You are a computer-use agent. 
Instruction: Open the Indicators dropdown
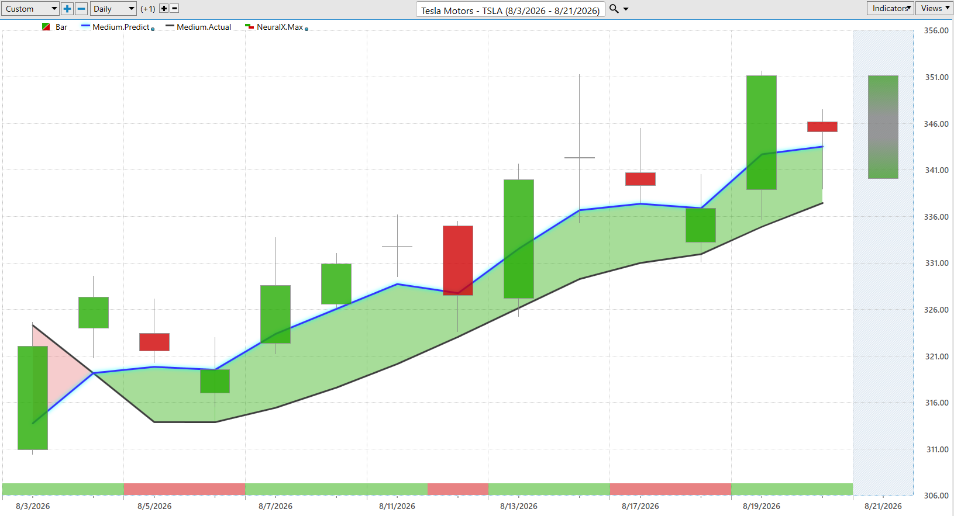click(890, 8)
